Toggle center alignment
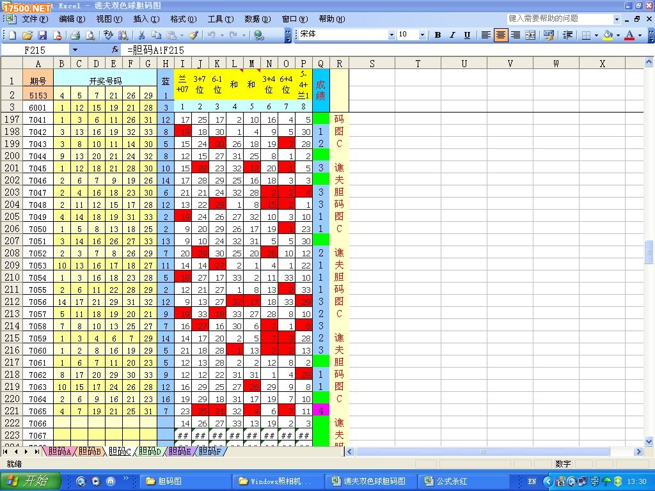Image resolution: width=655 pixels, height=491 pixels. (500, 35)
